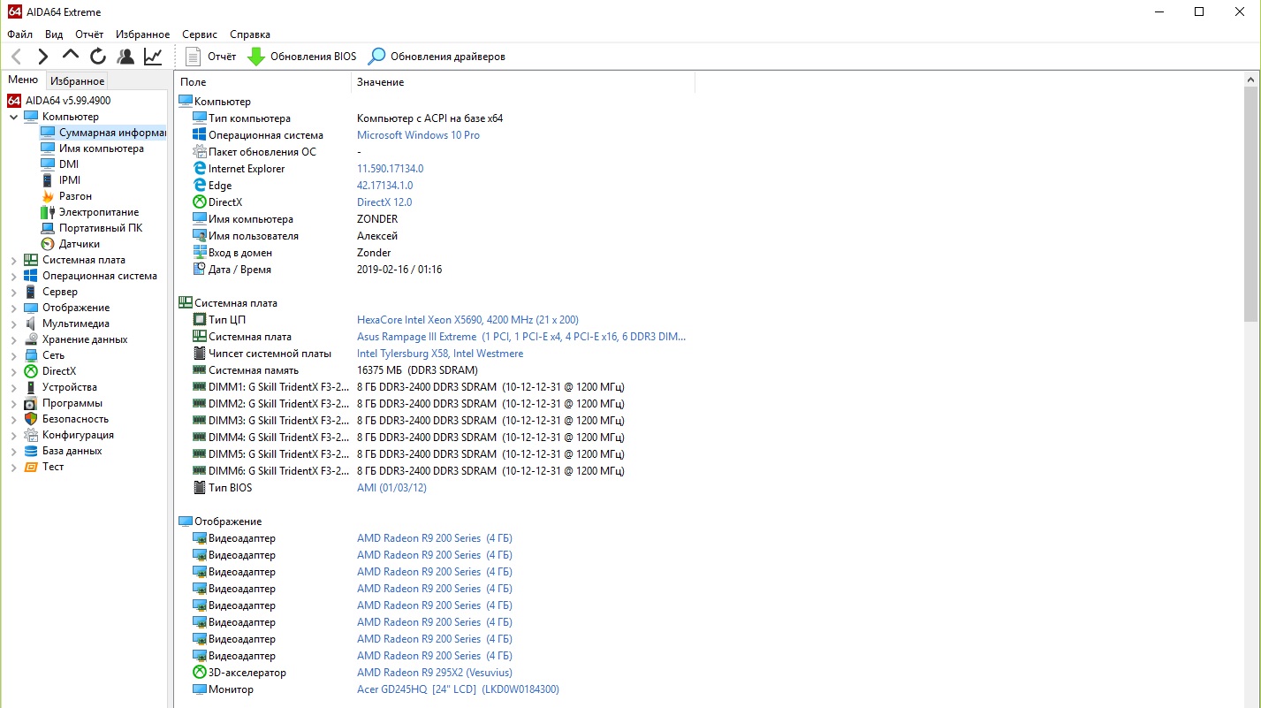Select the DIMM1: G Skill TridentX row
1261x708 pixels.
coord(408,387)
